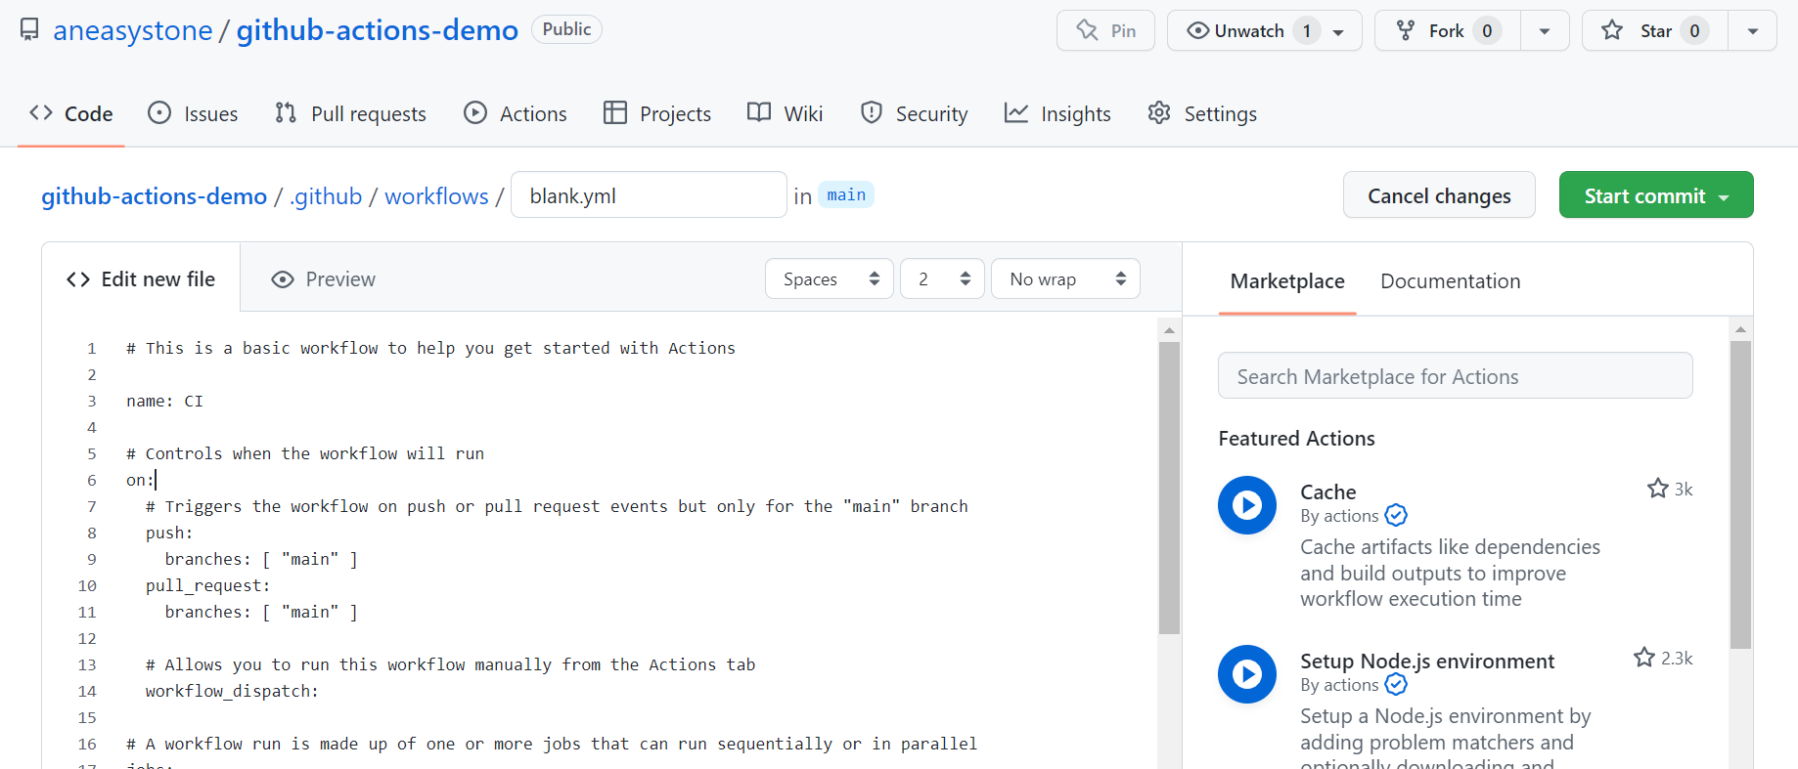This screenshot has width=1798, height=769.
Task: Click the Marketplace panel vertical scrollbar
Action: [x=1740, y=494]
